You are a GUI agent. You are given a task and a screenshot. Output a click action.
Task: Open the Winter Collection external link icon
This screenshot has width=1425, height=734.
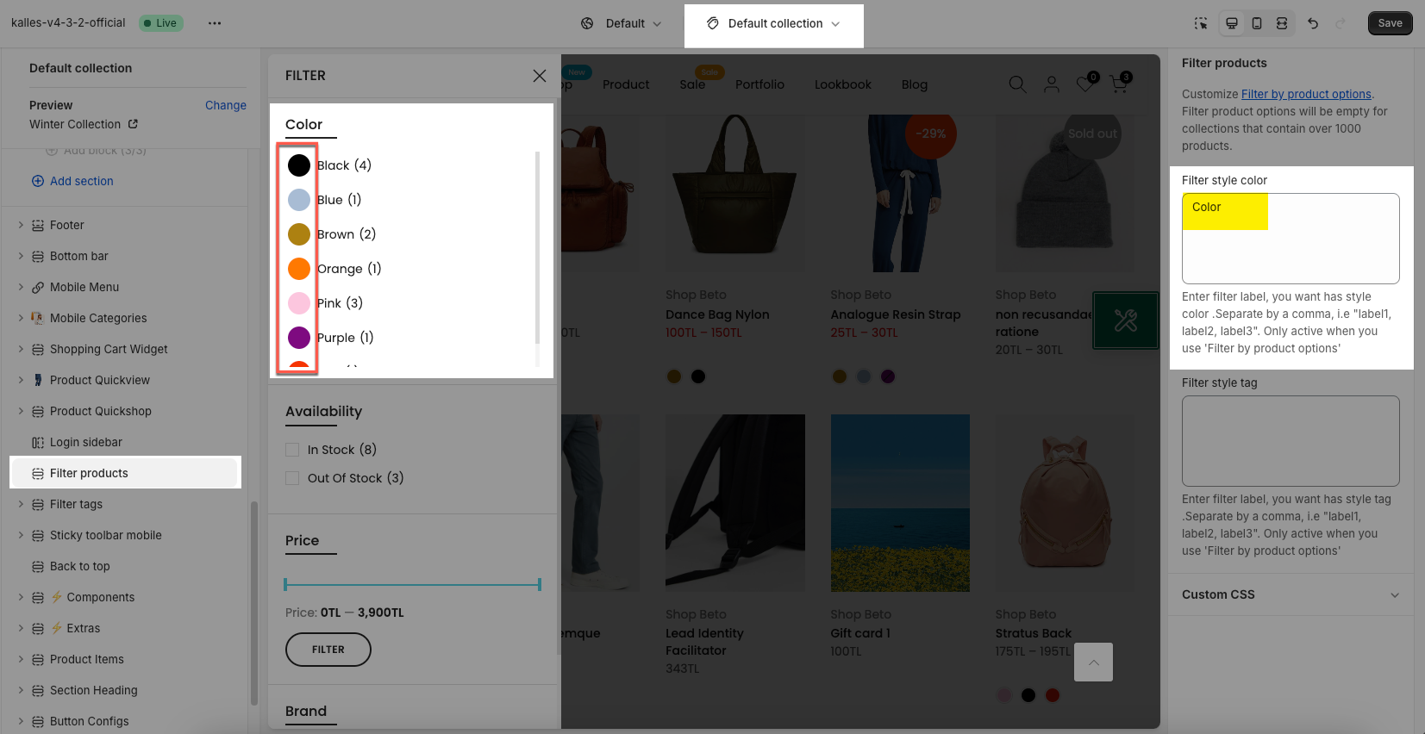(x=133, y=124)
